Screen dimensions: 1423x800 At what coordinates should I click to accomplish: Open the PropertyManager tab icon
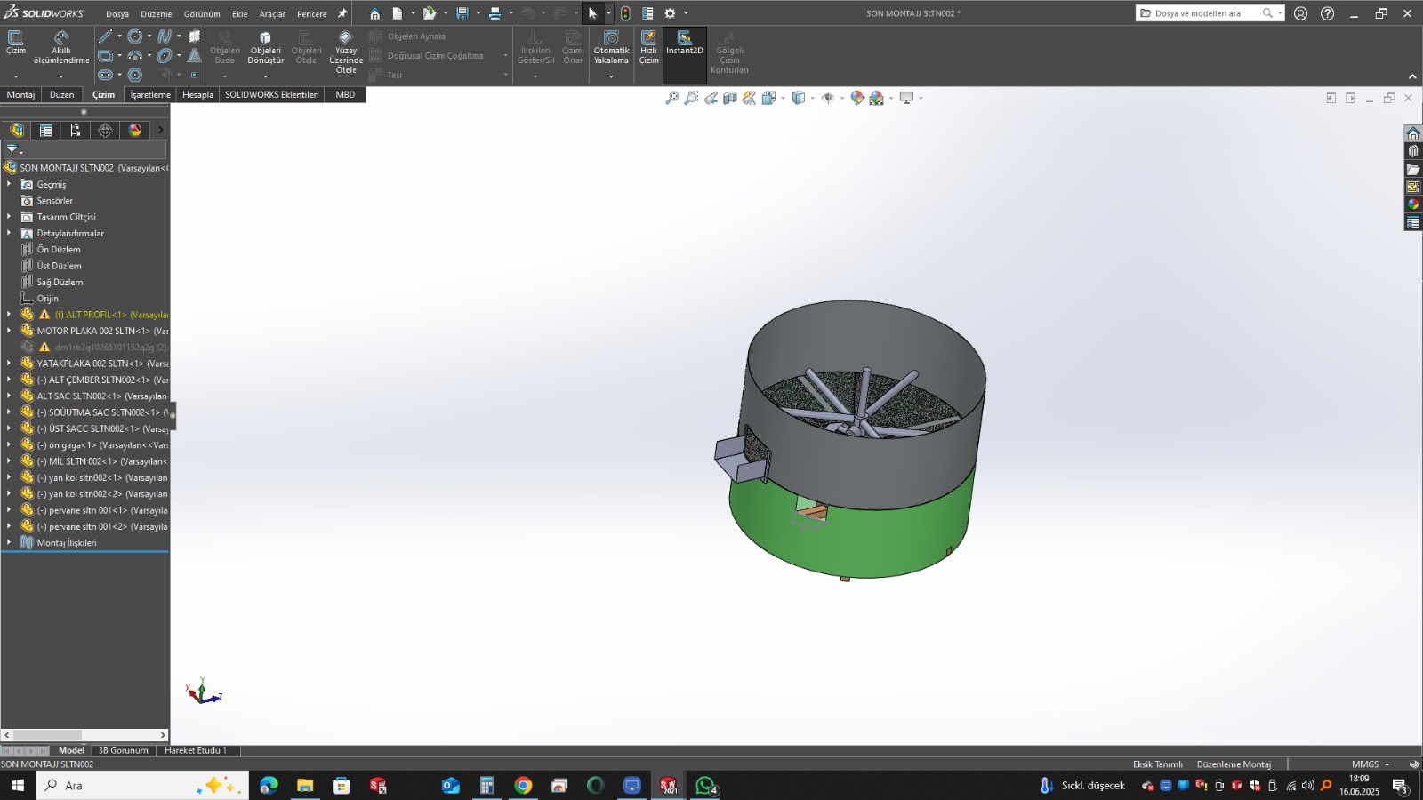[45, 130]
